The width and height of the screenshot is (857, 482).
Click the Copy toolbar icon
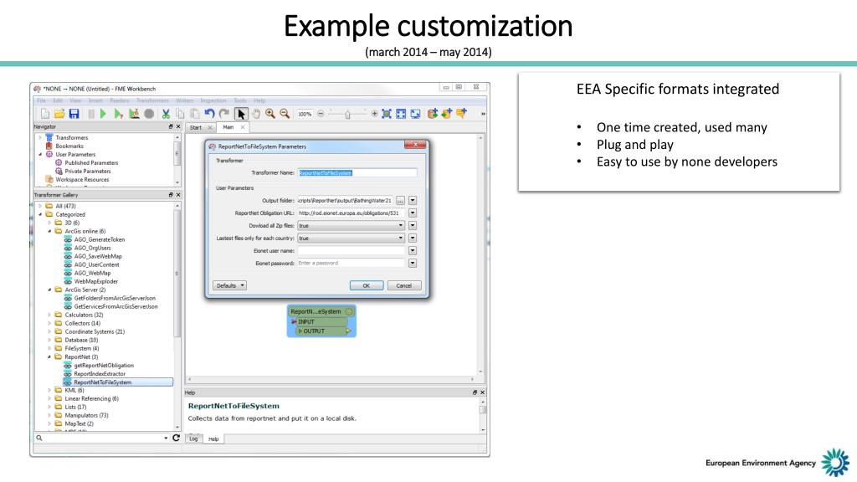point(180,114)
